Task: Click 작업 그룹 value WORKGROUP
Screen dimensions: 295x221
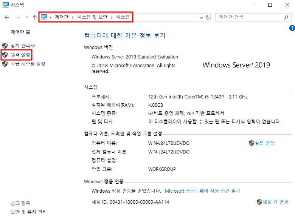Action: (162, 169)
